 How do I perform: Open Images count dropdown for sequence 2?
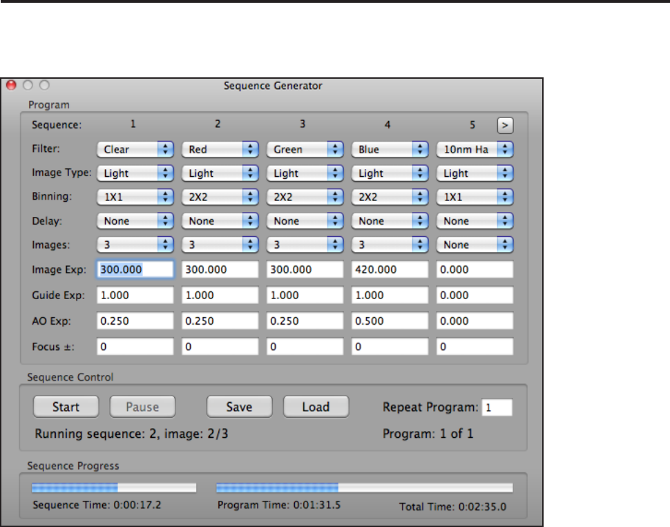click(220, 245)
